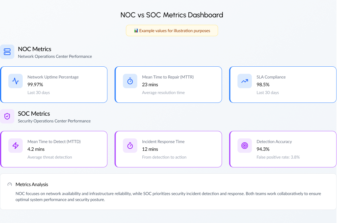Click the timer icon on Incident Response Time
Screen dimensions: 344x223
click(130, 145)
